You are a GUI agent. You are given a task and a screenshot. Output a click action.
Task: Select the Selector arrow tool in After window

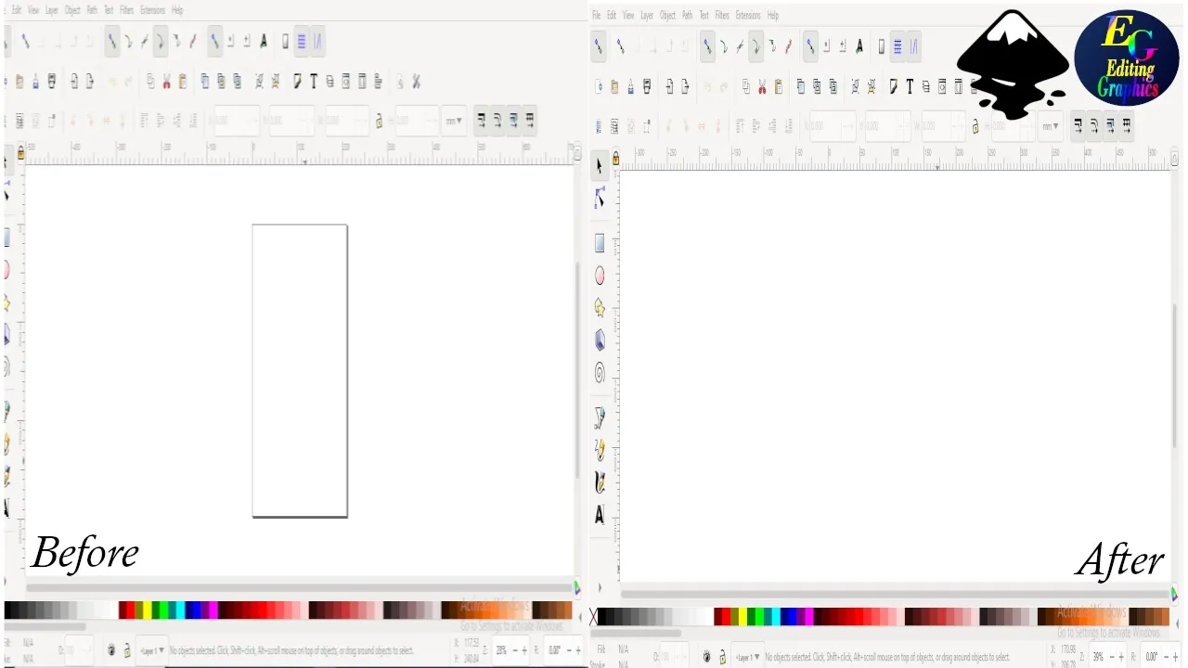(600, 167)
